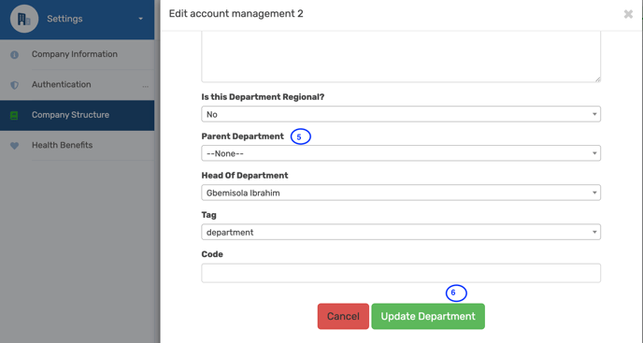Click the Company Structure green book icon

coord(14,115)
